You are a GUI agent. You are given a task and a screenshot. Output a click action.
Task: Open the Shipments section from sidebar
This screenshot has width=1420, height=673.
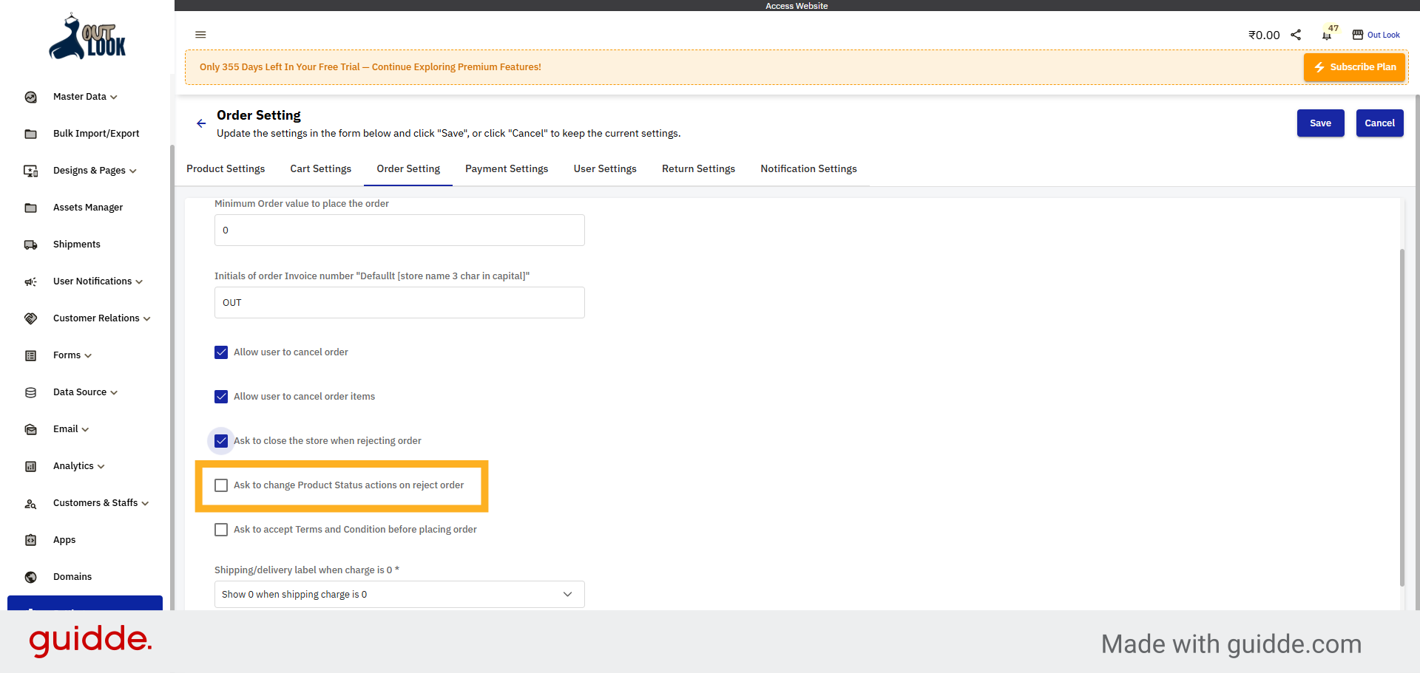pyautogui.click(x=77, y=244)
